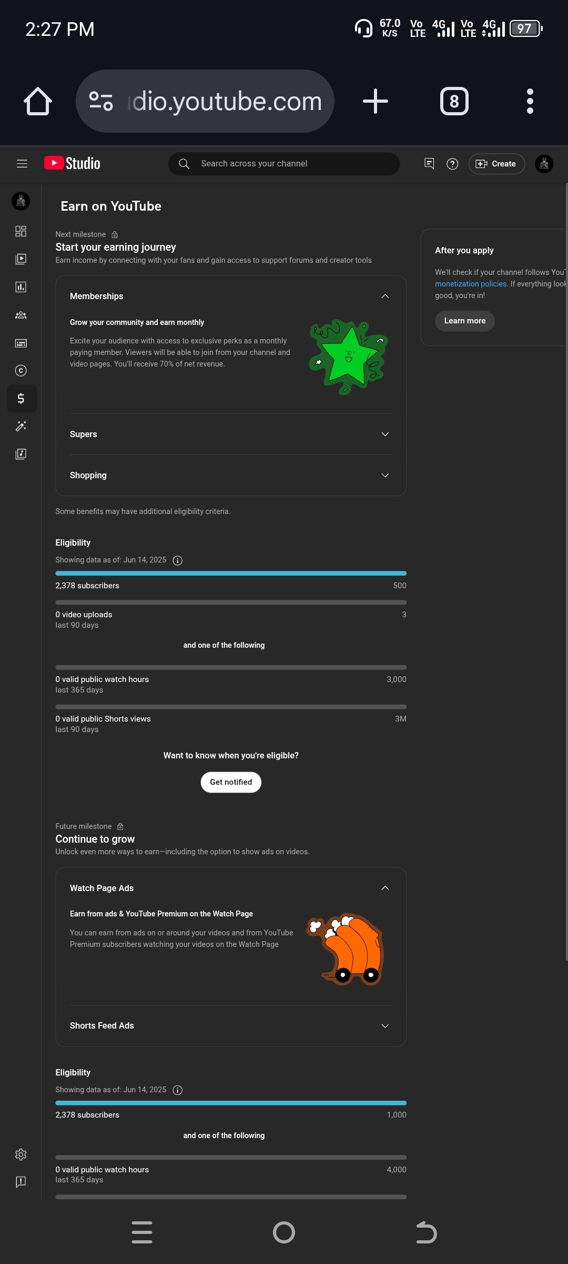This screenshot has height=1264, width=568.
Task: Click the Send feedback icon in sidebar
Action: coord(21,1182)
